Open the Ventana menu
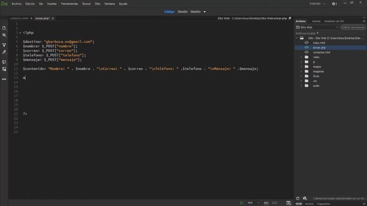Image resolution: width=367 pixels, height=206 pixels. point(110,4)
